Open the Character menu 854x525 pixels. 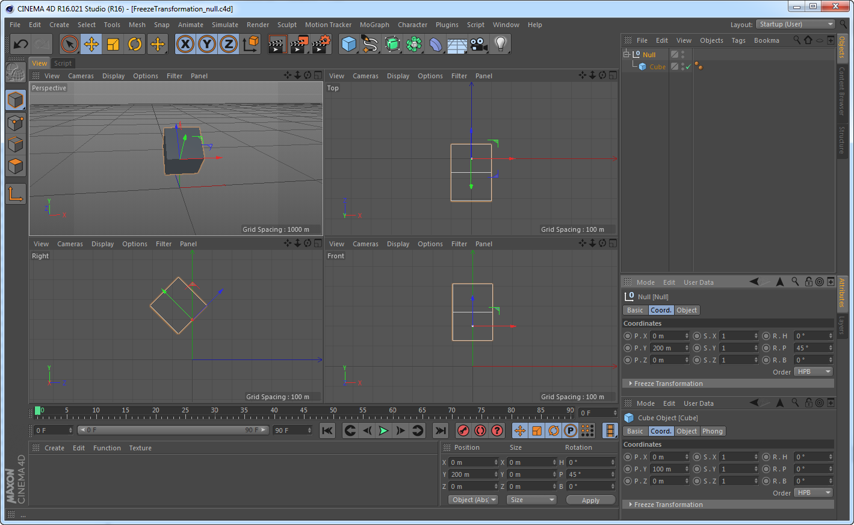[x=412, y=25]
